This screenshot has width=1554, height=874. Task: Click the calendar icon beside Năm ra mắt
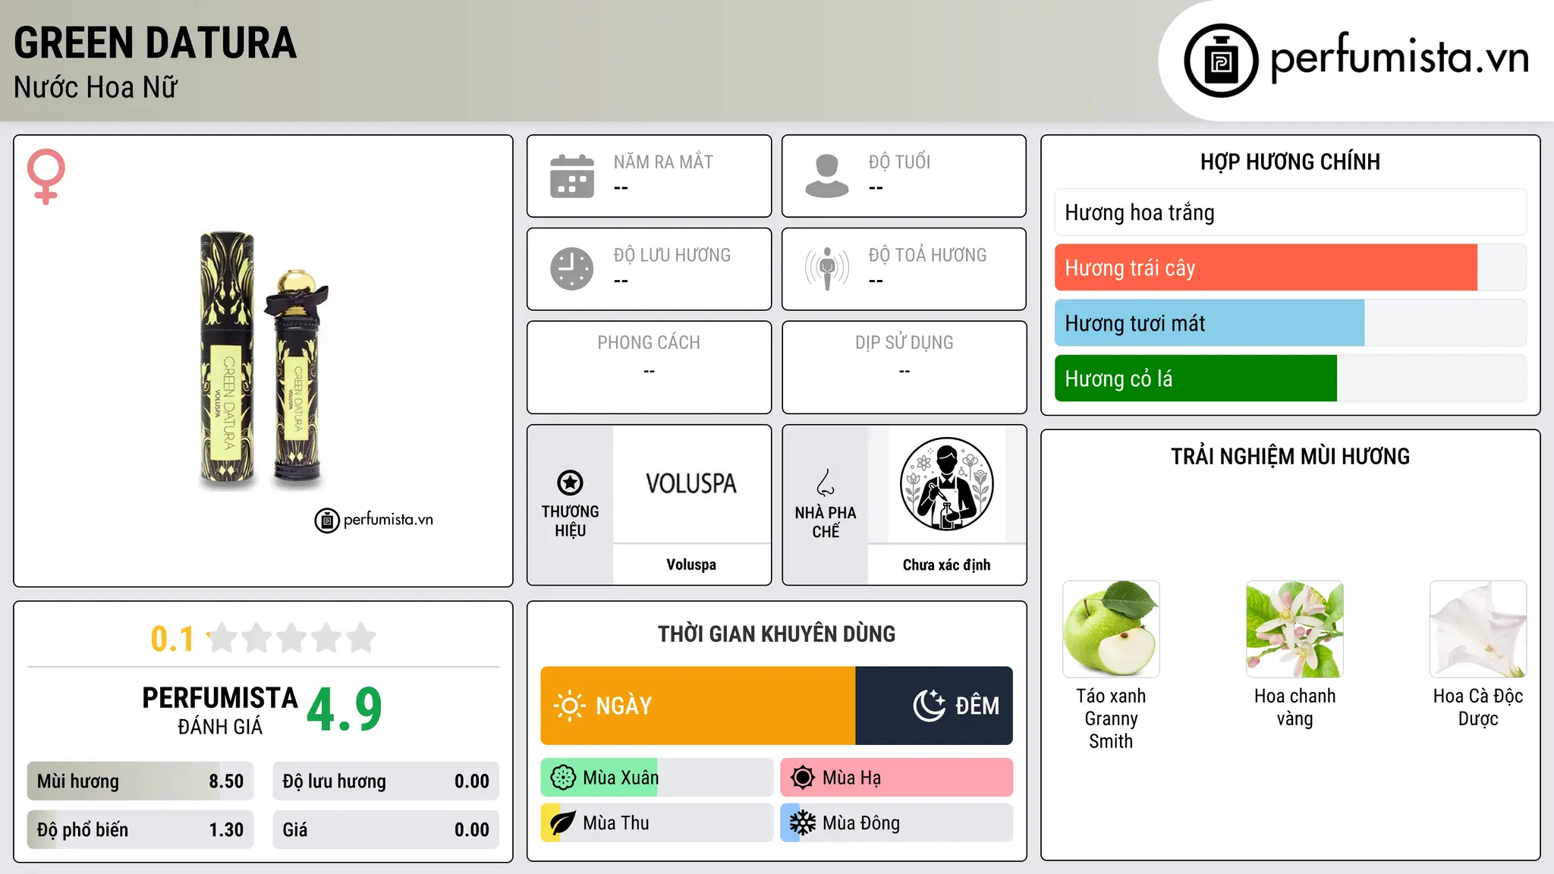click(x=572, y=176)
